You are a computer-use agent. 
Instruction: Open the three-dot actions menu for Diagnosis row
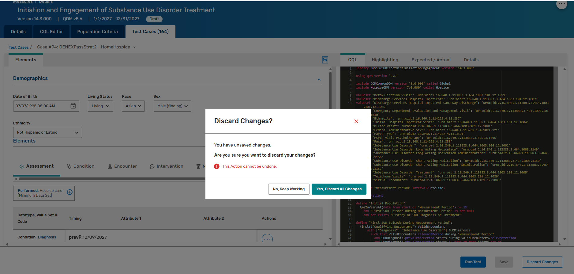pos(267,239)
